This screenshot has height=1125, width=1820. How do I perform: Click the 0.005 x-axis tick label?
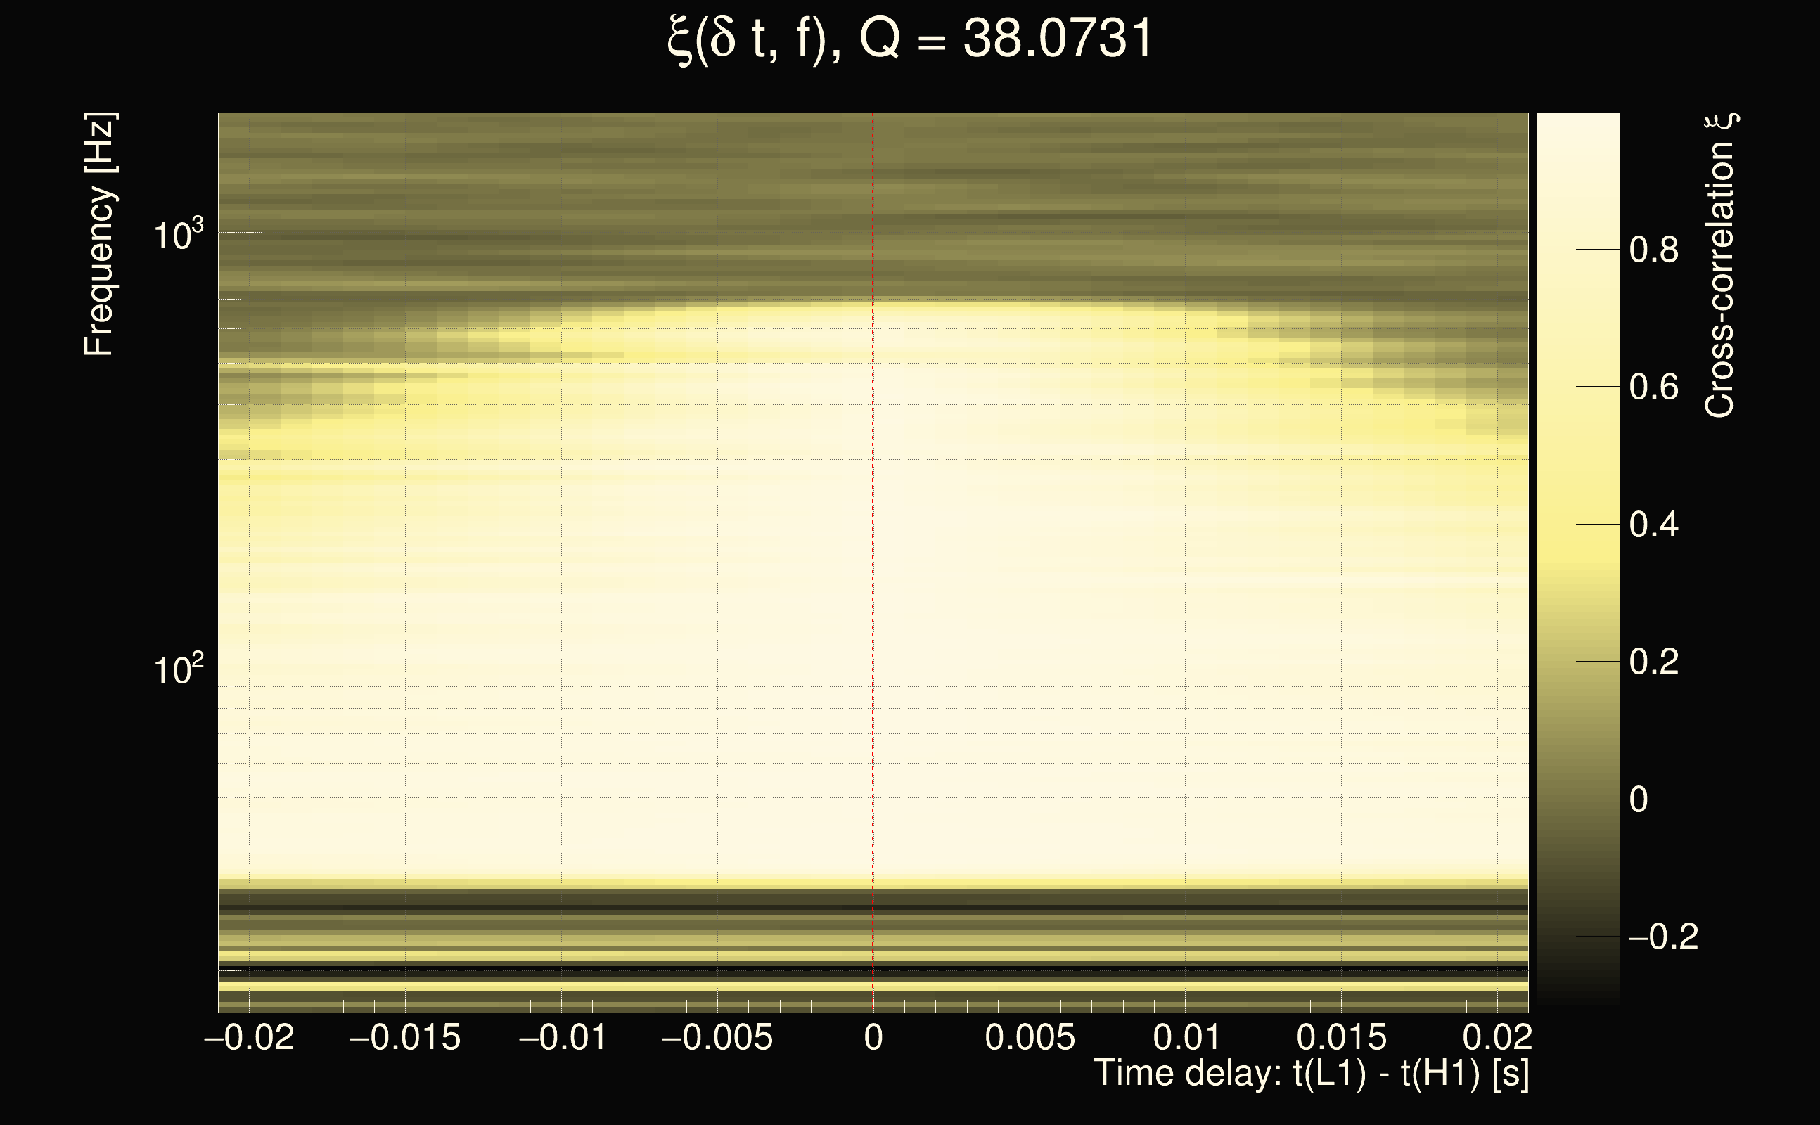coord(1030,1037)
